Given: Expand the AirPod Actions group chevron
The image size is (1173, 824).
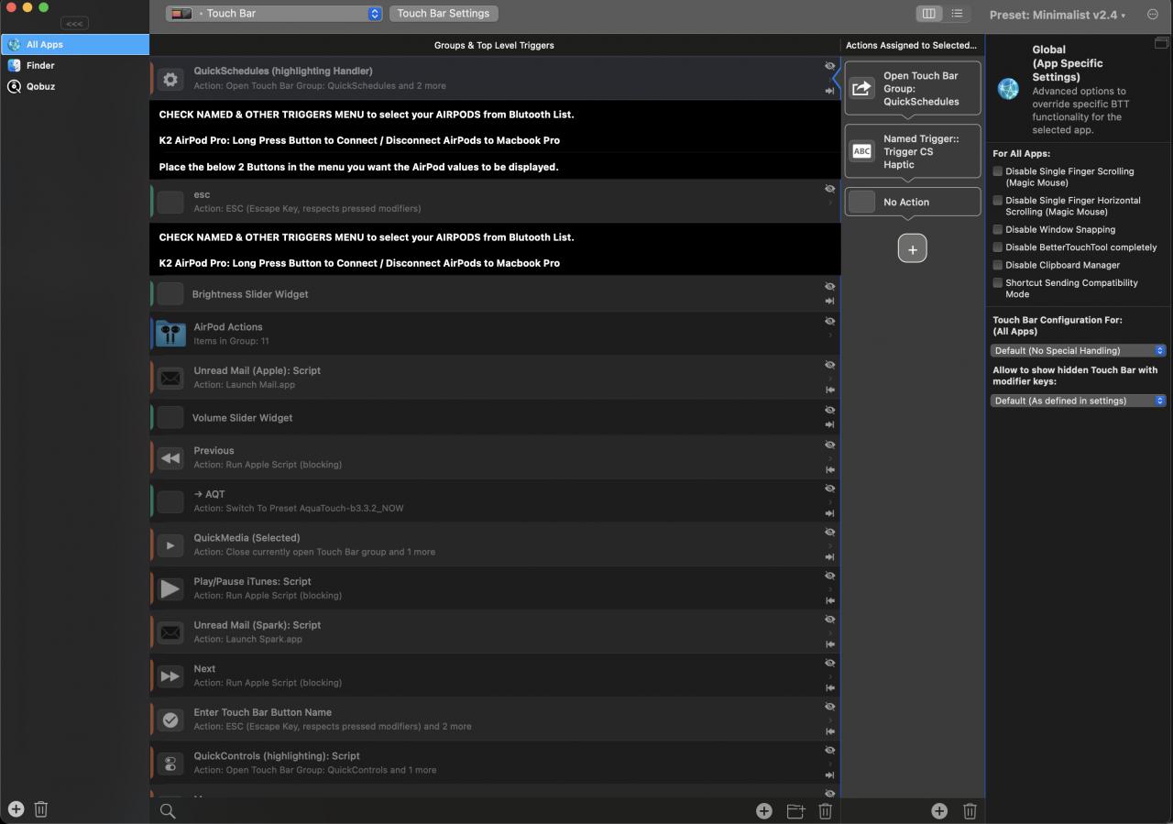Looking at the screenshot, I should pos(830,335).
